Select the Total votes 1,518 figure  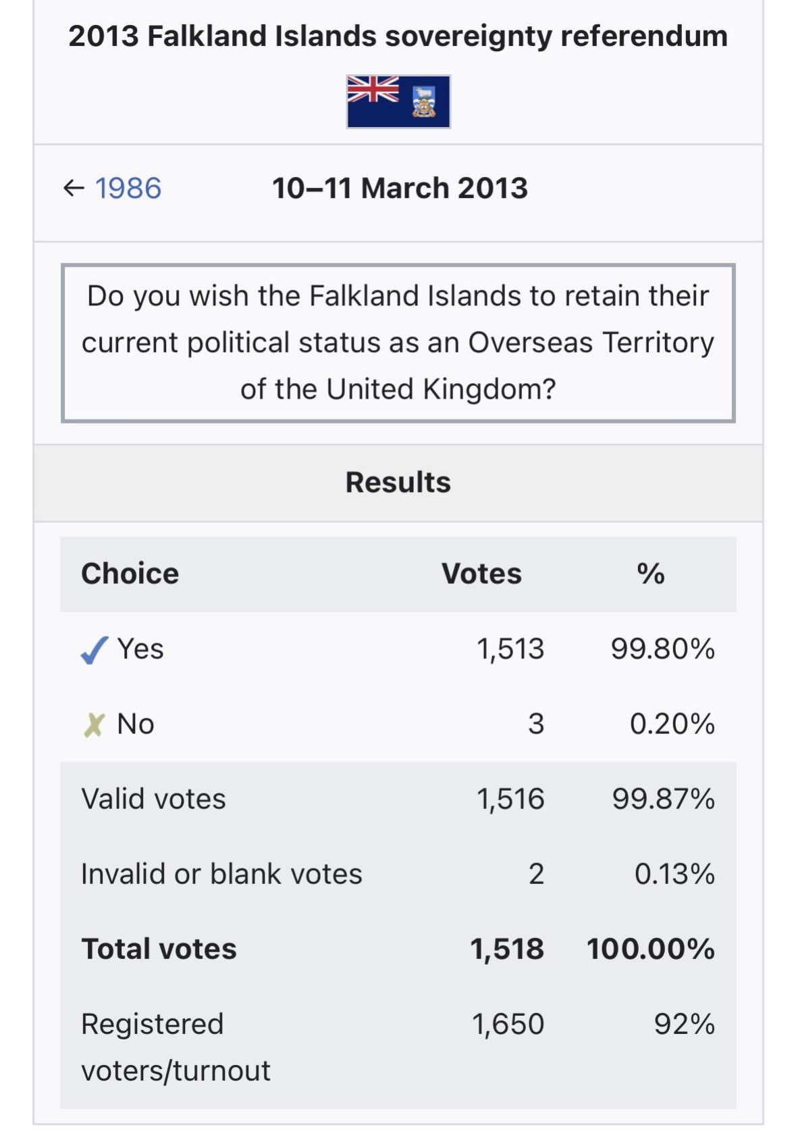(x=507, y=950)
